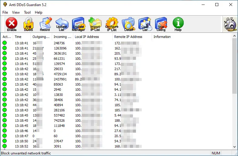
Task: Click the green status dot for incoming 1263096
Action: [5, 48]
